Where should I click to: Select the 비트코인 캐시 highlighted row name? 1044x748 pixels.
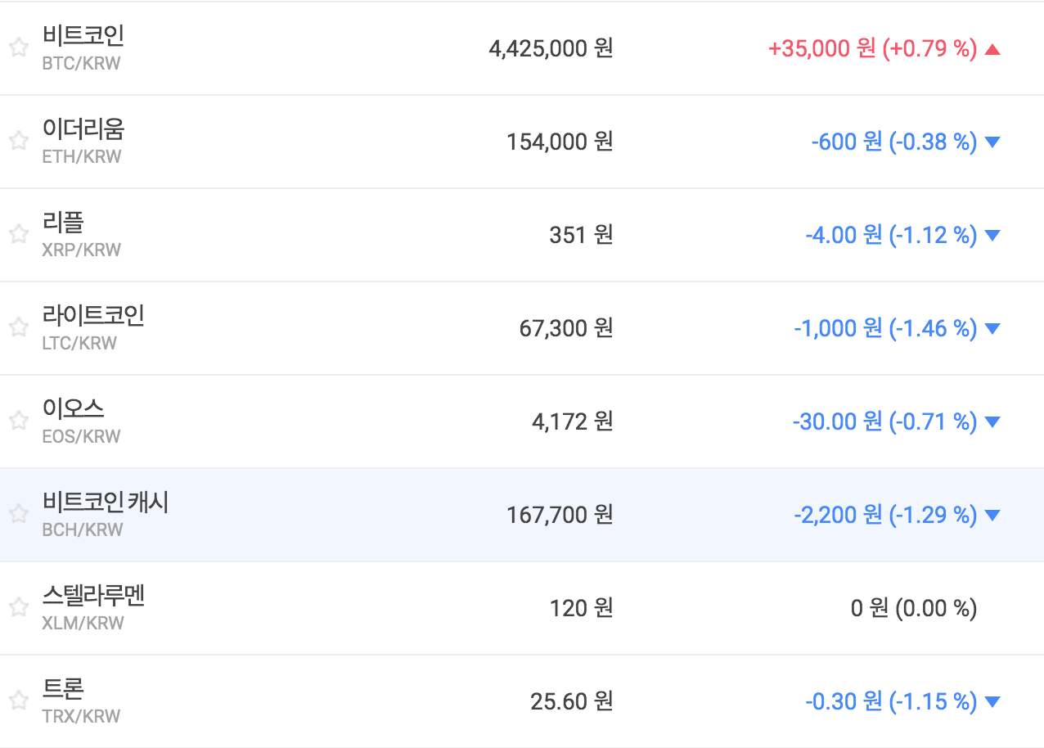[105, 502]
